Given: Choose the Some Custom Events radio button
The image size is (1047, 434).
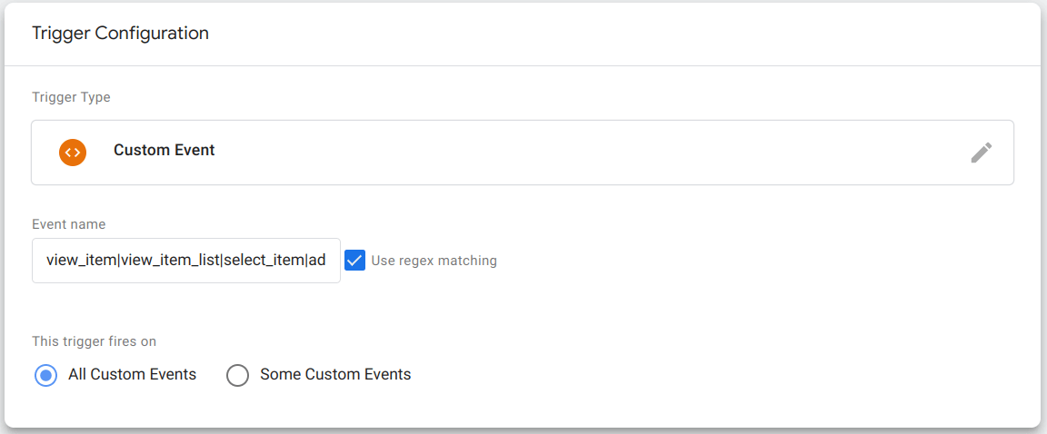Looking at the screenshot, I should 238,375.
